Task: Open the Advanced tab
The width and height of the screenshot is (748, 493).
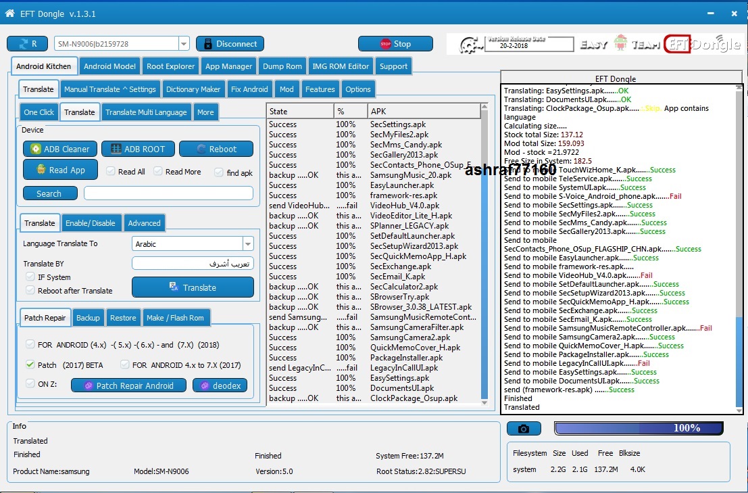Action: pos(144,223)
